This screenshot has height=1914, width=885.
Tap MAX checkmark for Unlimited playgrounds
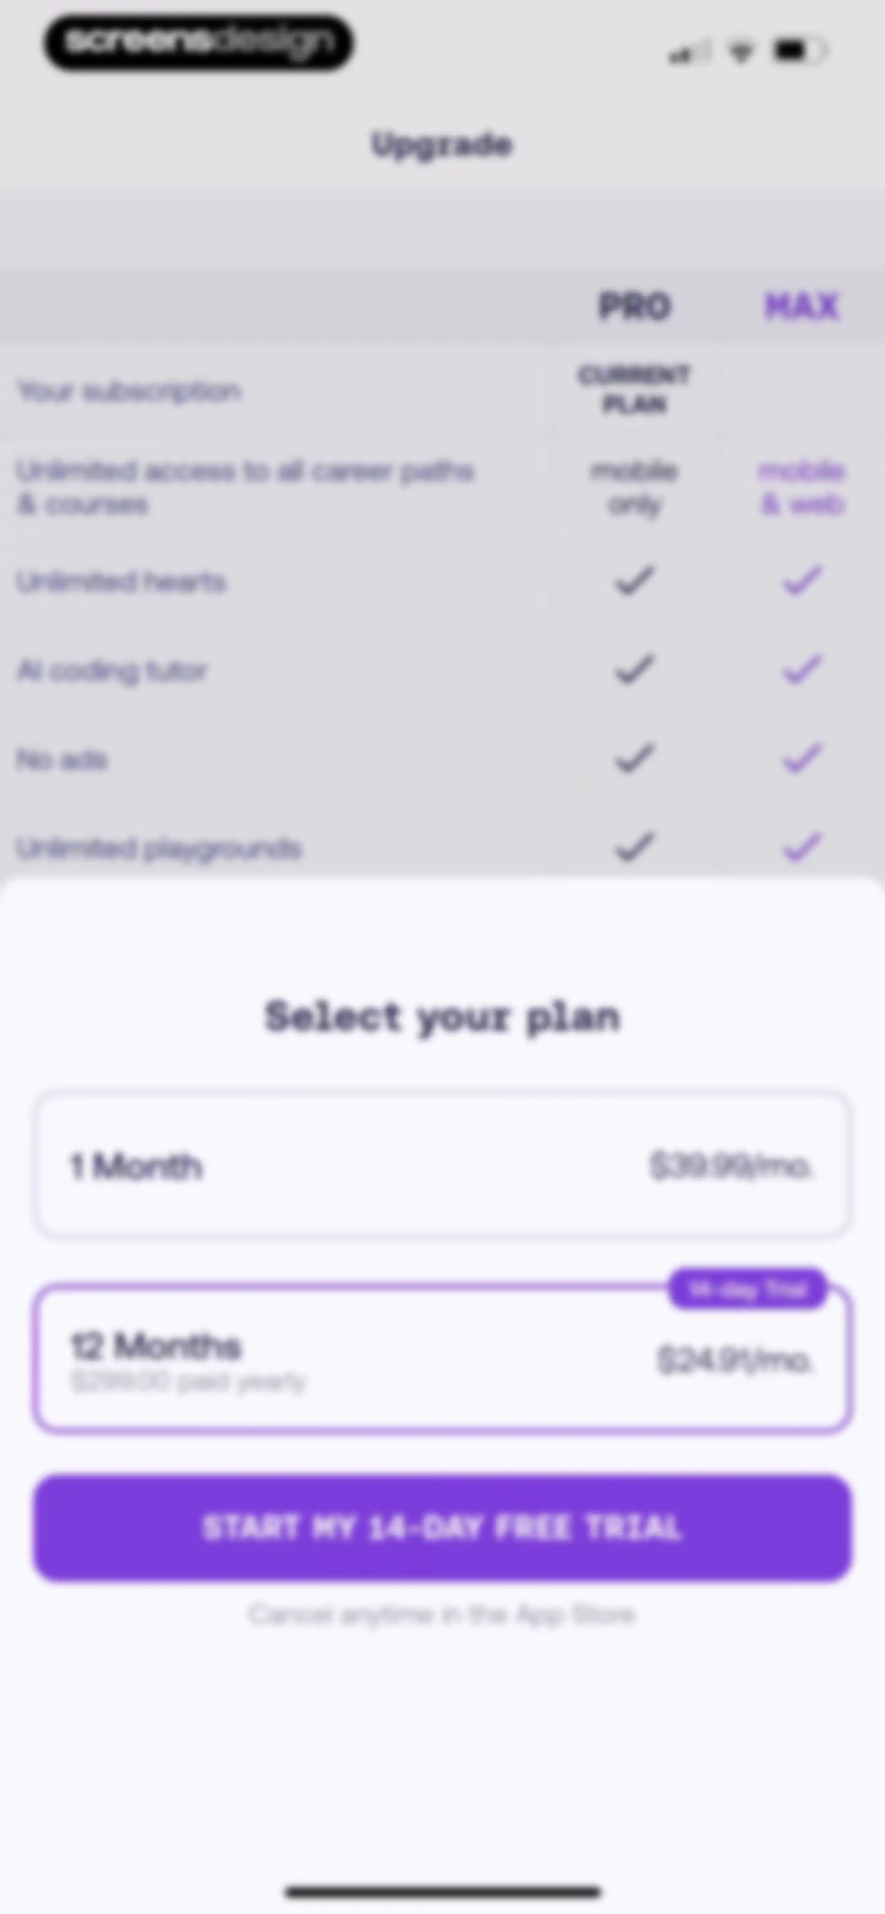[802, 847]
